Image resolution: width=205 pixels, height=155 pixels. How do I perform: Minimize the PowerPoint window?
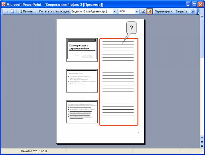pos(188,5)
